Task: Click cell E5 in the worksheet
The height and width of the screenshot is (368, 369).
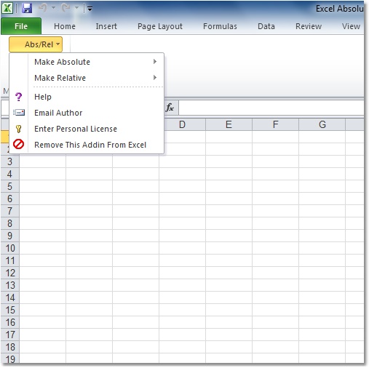Action: pos(229,186)
